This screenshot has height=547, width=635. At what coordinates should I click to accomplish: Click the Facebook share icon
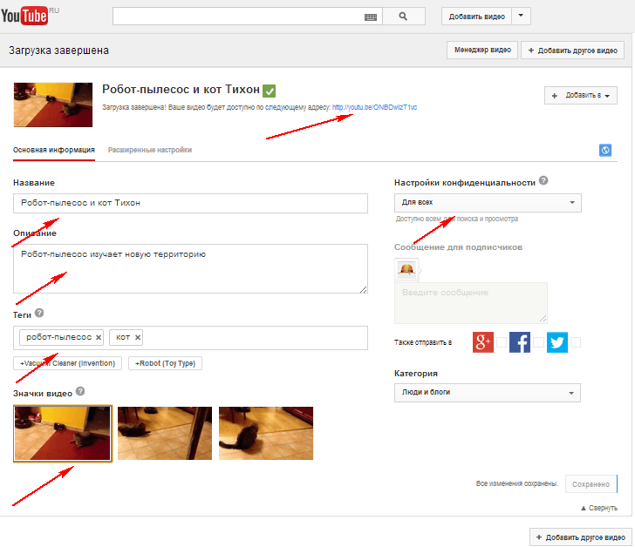click(520, 342)
